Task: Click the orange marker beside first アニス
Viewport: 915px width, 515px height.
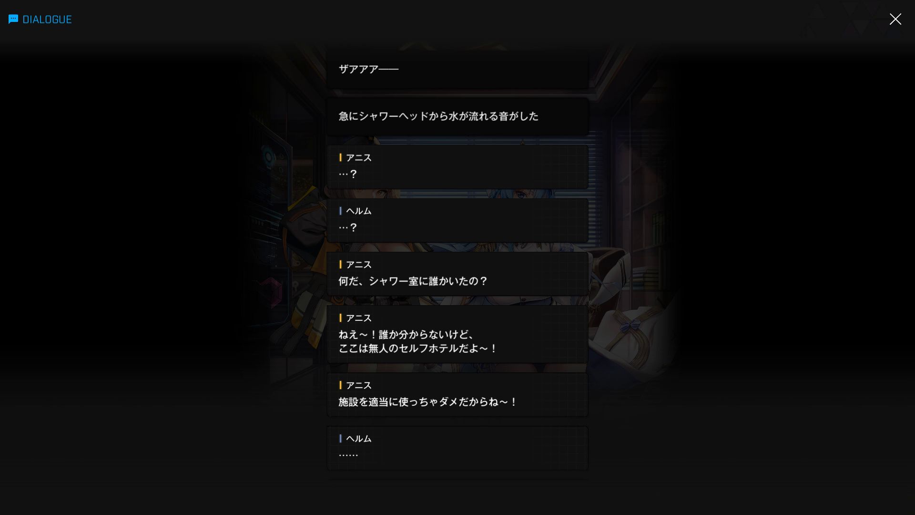Action: click(340, 157)
